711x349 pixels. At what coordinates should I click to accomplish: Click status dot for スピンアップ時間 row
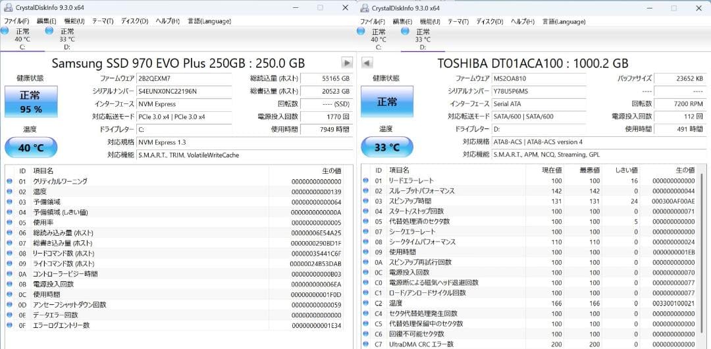point(366,201)
